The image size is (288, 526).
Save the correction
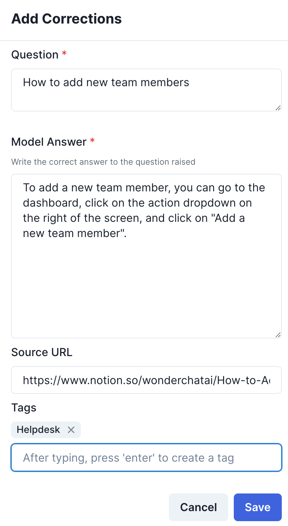(x=258, y=507)
